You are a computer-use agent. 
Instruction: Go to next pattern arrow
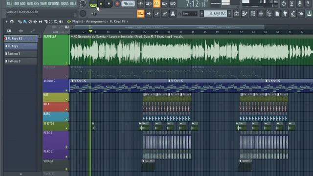click(229, 14)
